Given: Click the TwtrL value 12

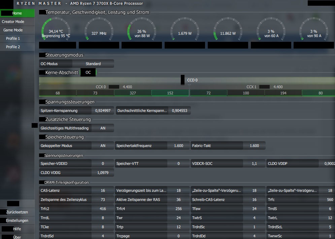Looking at the screenshot, I should [x=327, y=218].
